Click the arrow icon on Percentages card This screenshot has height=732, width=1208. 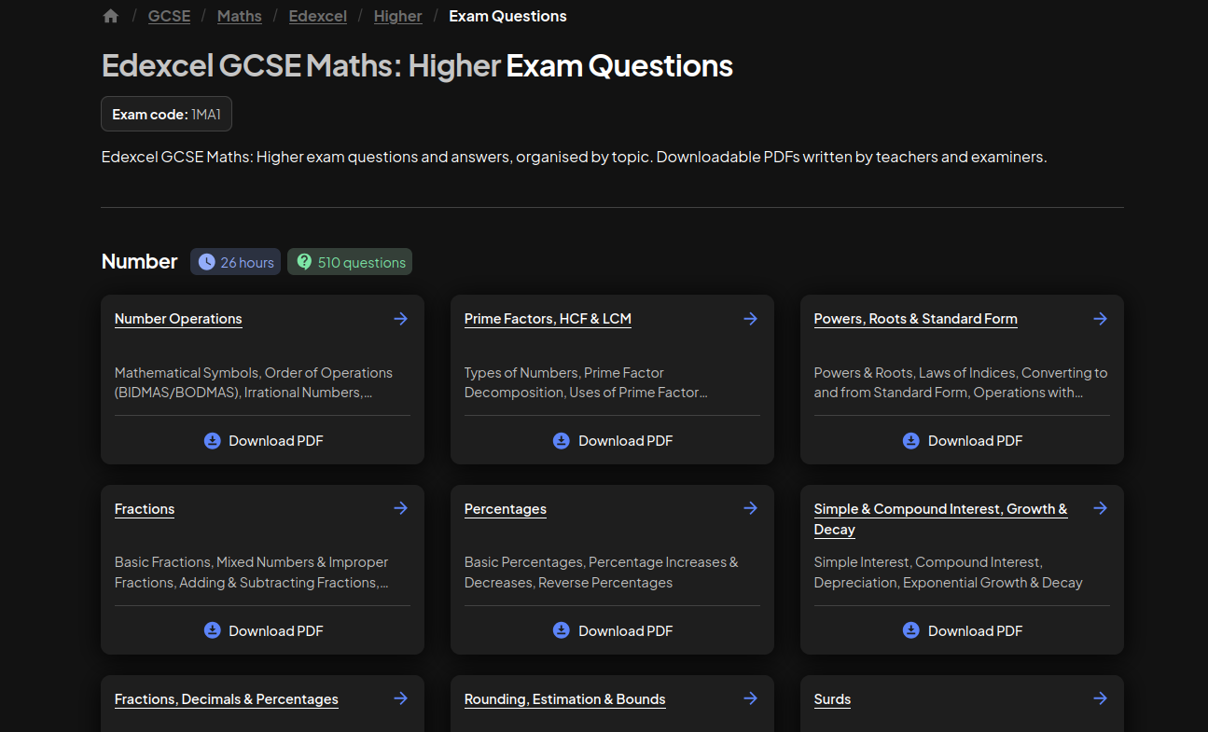click(750, 508)
